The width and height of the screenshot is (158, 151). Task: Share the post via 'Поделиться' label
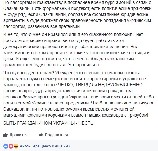56,135
